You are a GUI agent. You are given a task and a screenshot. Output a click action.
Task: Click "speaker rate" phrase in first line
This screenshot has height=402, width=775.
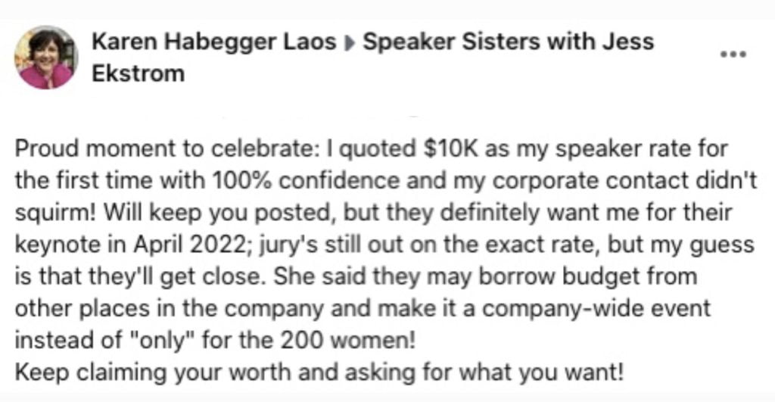[x=624, y=149]
